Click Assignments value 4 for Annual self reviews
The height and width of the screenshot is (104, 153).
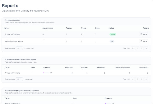tap(43, 34)
